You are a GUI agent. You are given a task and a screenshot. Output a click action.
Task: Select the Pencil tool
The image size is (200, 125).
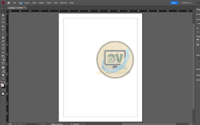tap(3, 41)
